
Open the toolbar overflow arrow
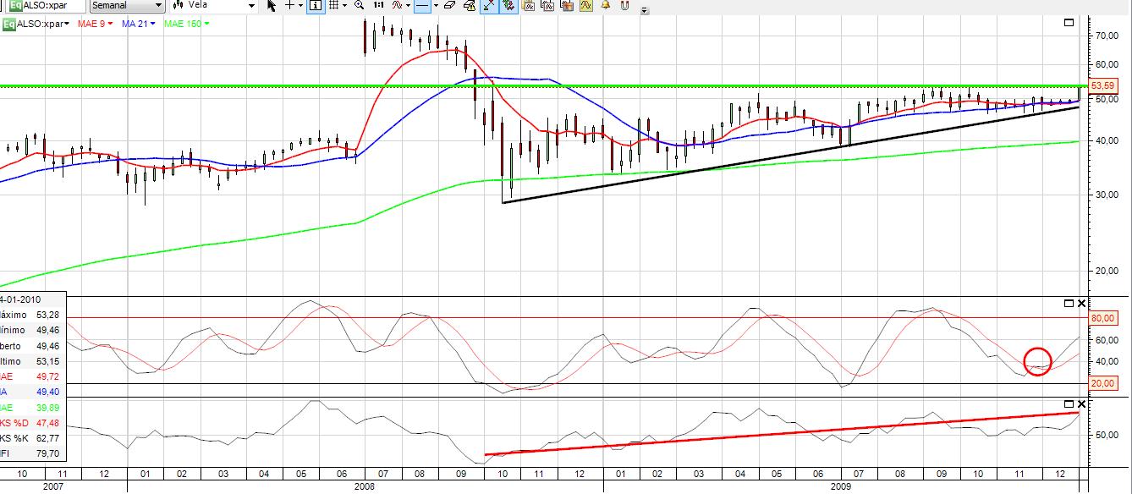click(x=645, y=11)
